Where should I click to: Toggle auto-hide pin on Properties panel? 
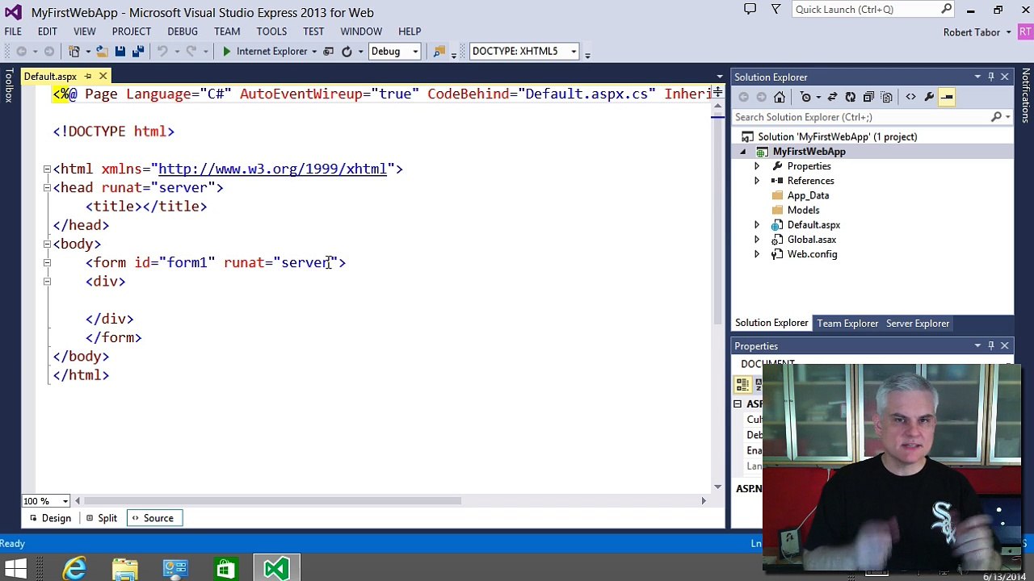(991, 346)
